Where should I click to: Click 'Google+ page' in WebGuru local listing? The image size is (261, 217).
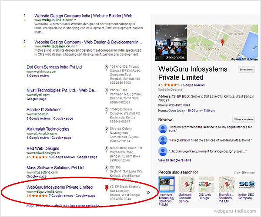pos(85,196)
